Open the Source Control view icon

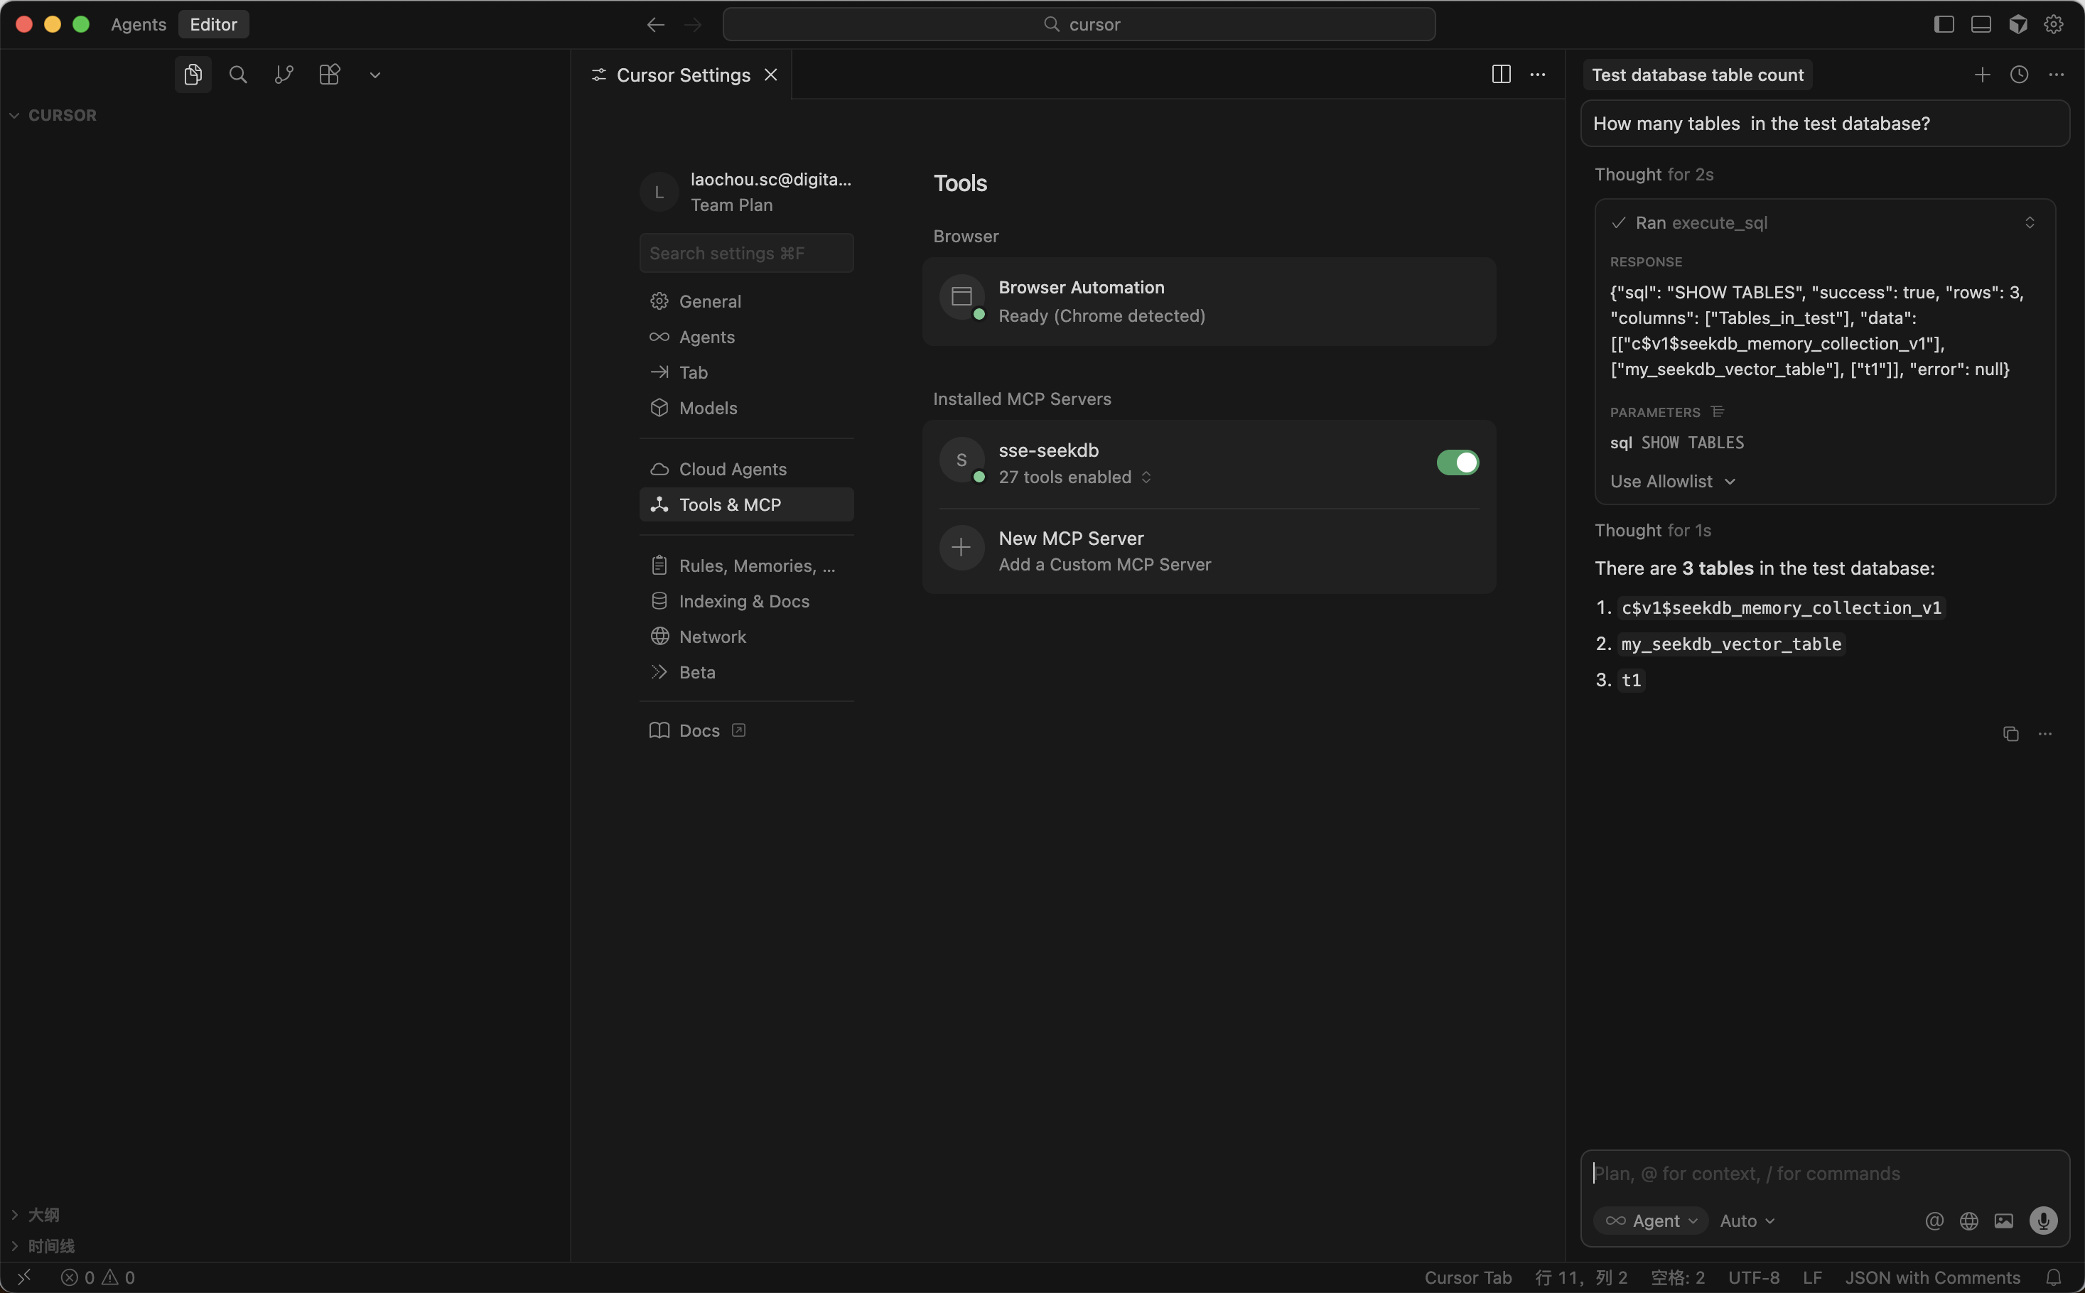pos(284,75)
